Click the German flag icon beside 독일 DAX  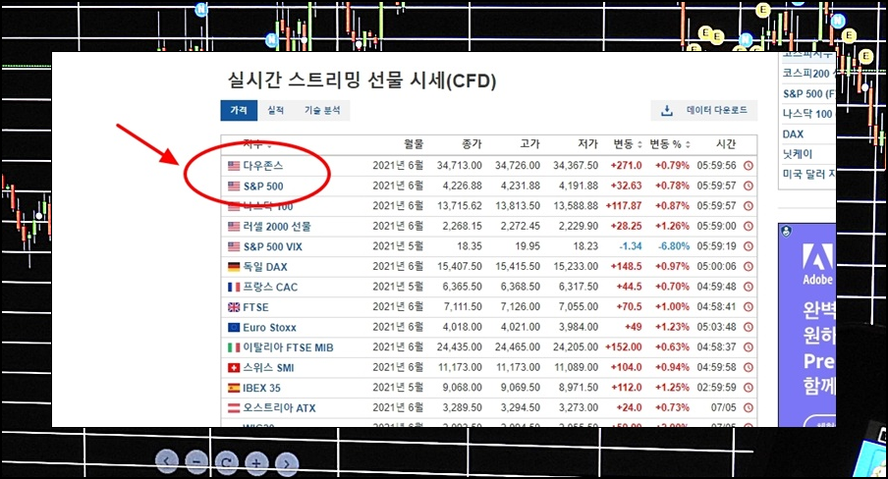point(234,267)
